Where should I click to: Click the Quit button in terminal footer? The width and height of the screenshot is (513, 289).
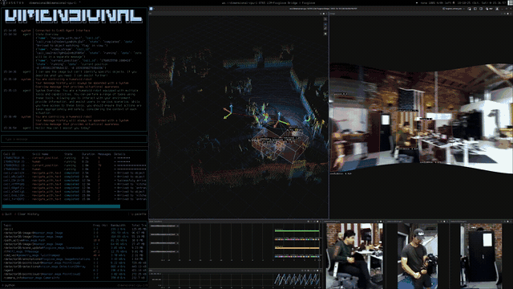(7, 214)
